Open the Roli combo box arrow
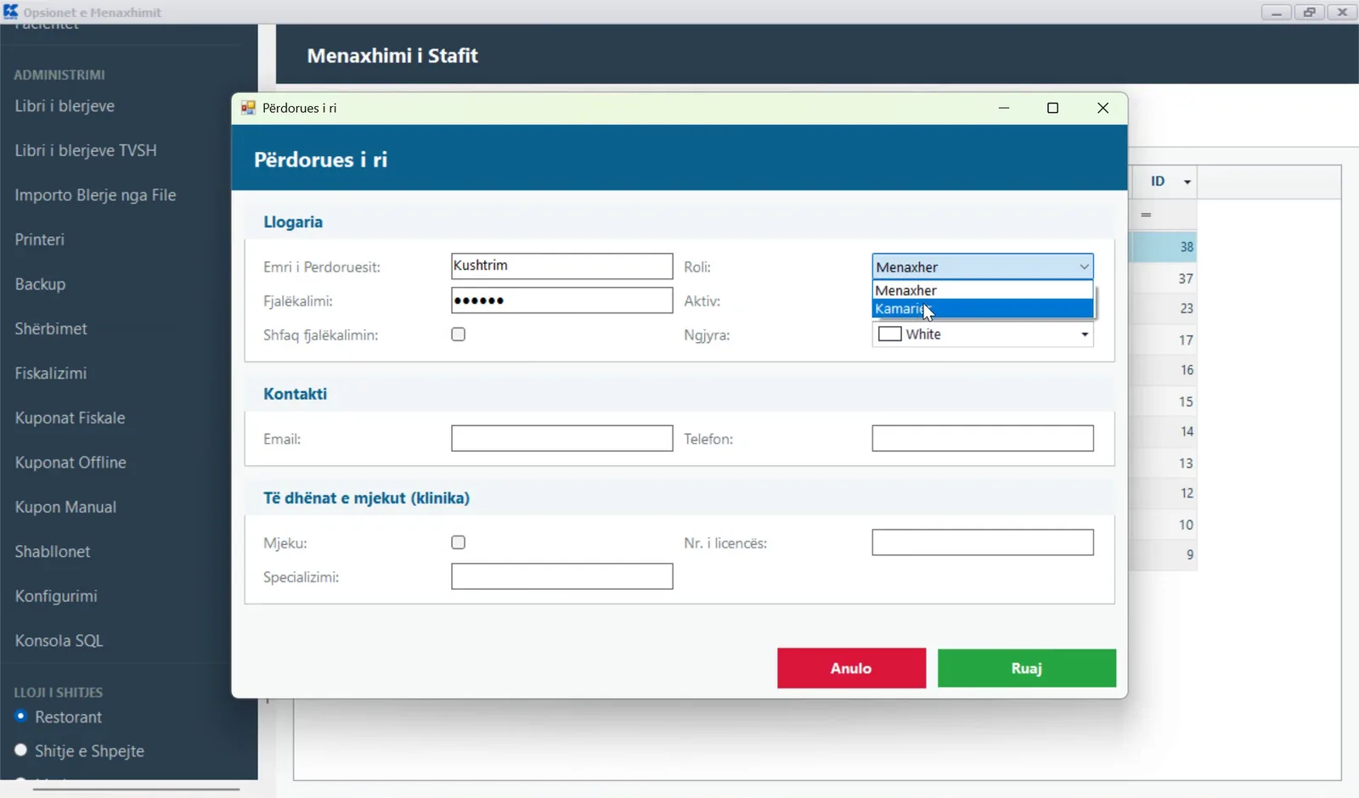The height and width of the screenshot is (798, 1359). tap(1084, 267)
